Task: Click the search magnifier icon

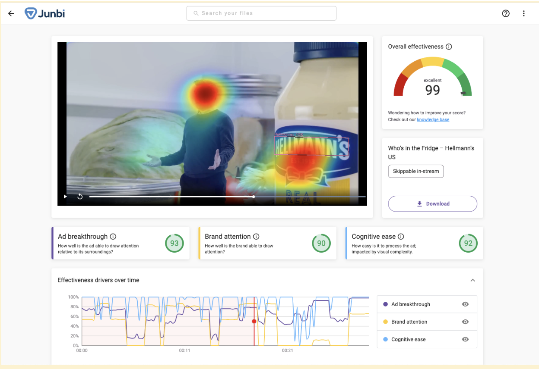Action: tap(196, 13)
